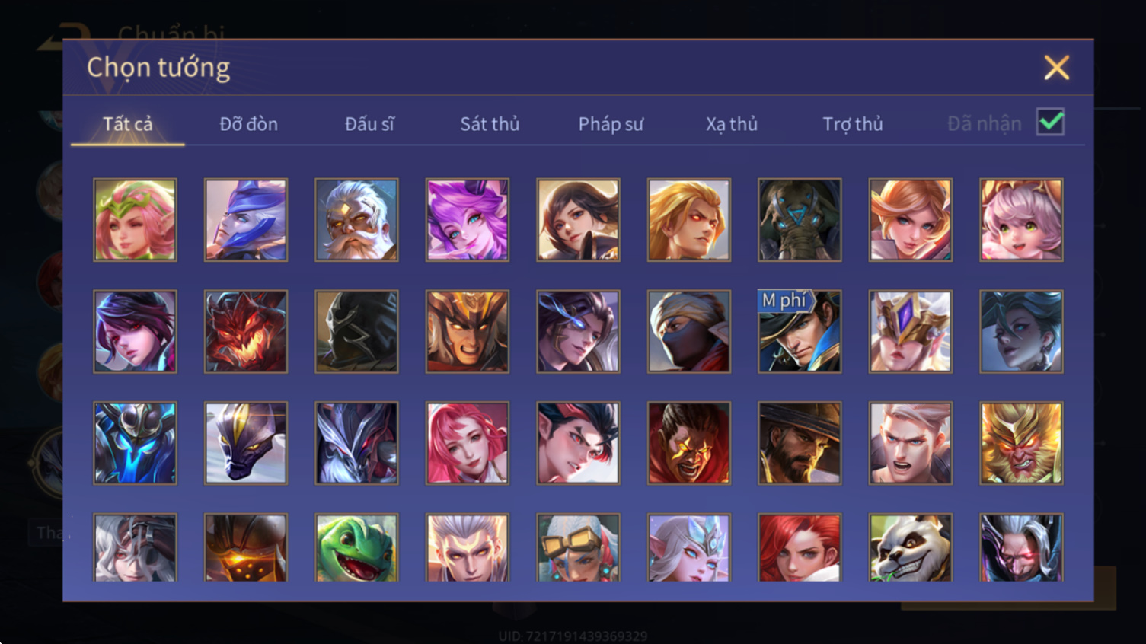Image resolution: width=1146 pixels, height=644 pixels.
Task: Pick the elephant-masked hero portrait
Action: tap(800, 220)
